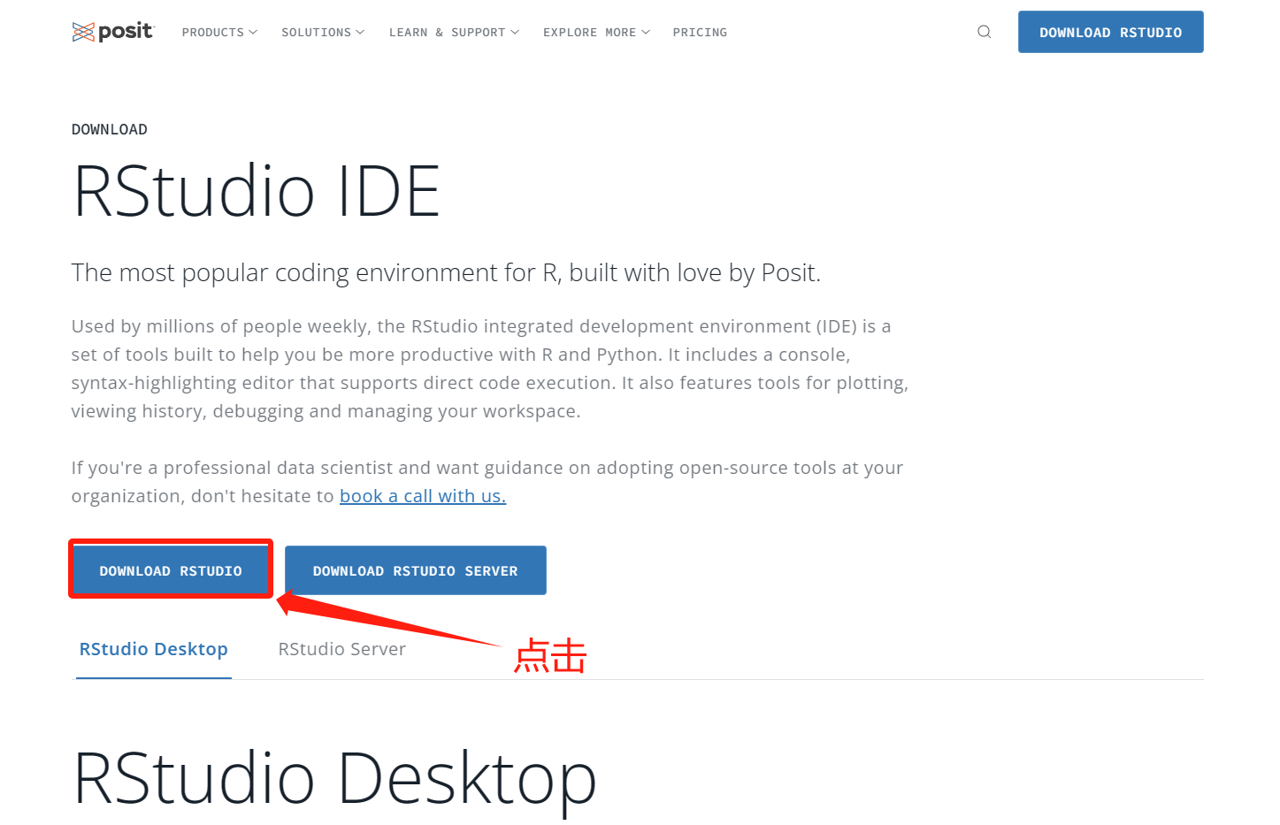Image resolution: width=1280 pixels, height=825 pixels.
Task: Click Download RStudio button below description
Action: (x=171, y=570)
